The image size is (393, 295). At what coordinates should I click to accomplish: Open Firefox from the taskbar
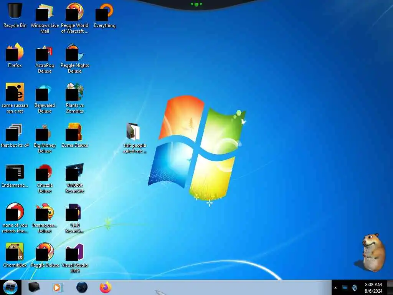tap(106, 287)
